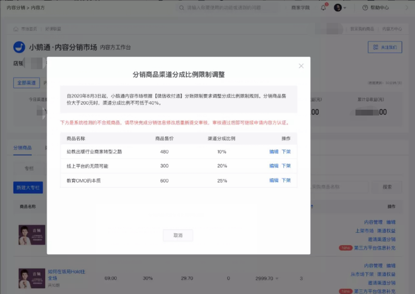Click the 关注我们 button
415x294 pixels.
tap(385, 47)
